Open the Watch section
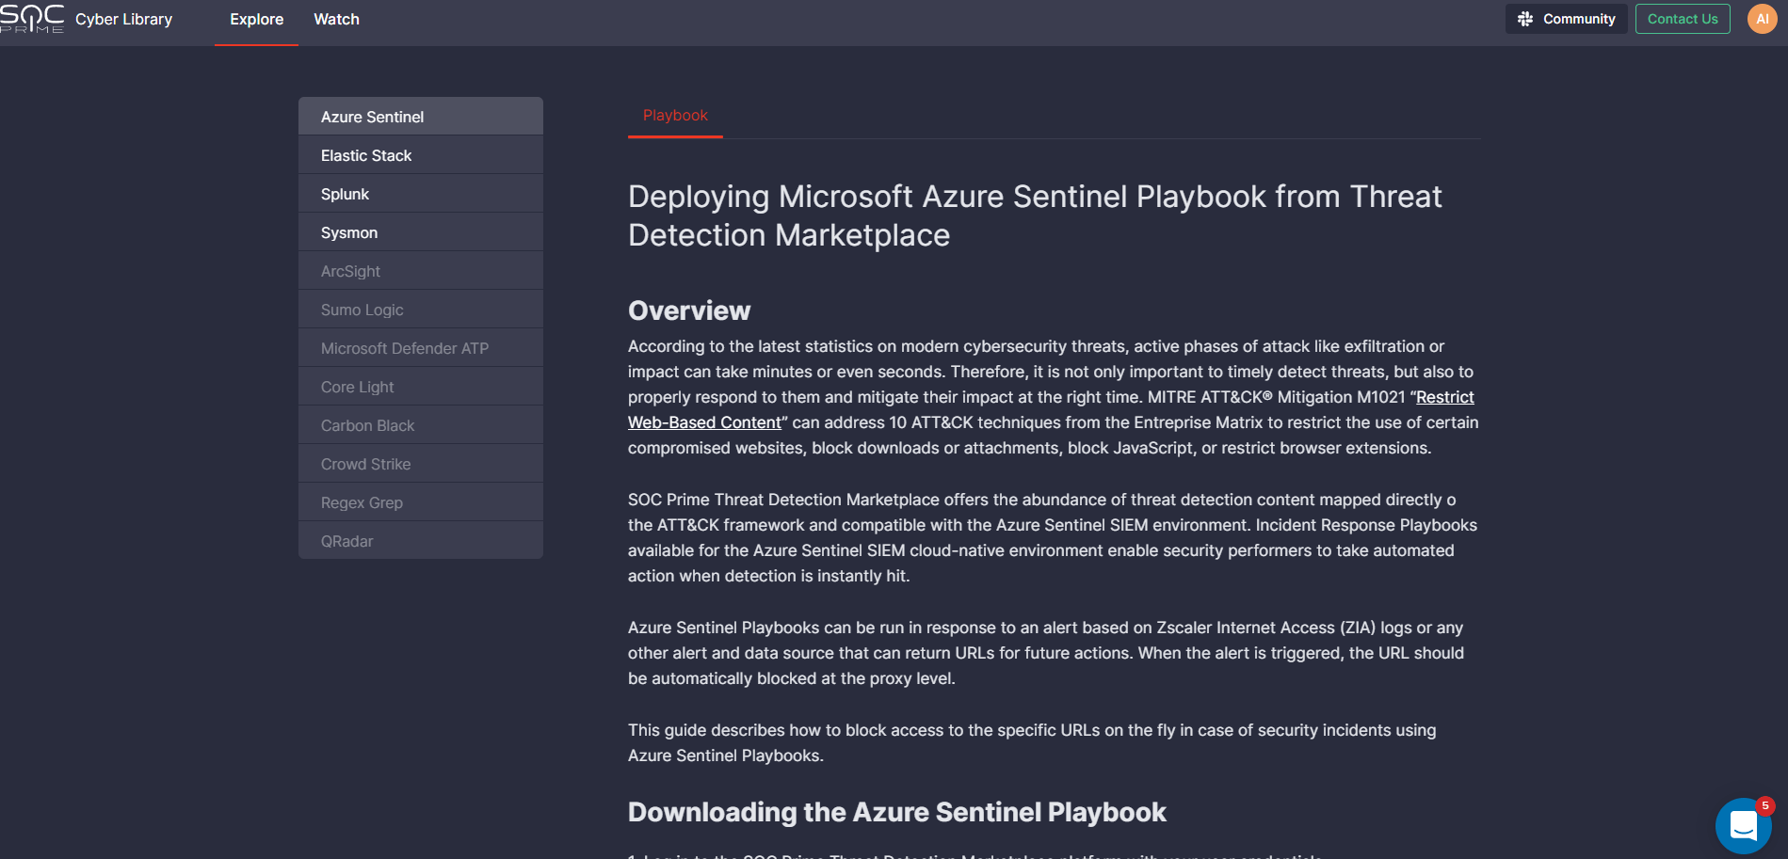1788x859 pixels. click(336, 19)
